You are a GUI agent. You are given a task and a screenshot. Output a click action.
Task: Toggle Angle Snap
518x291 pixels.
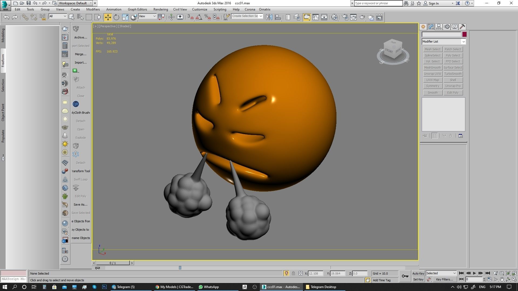(x=199, y=17)
